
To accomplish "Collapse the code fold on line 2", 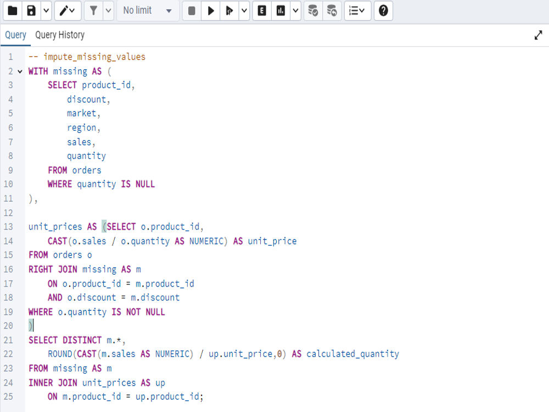I will pyautogui.click(x=20, y=71).
